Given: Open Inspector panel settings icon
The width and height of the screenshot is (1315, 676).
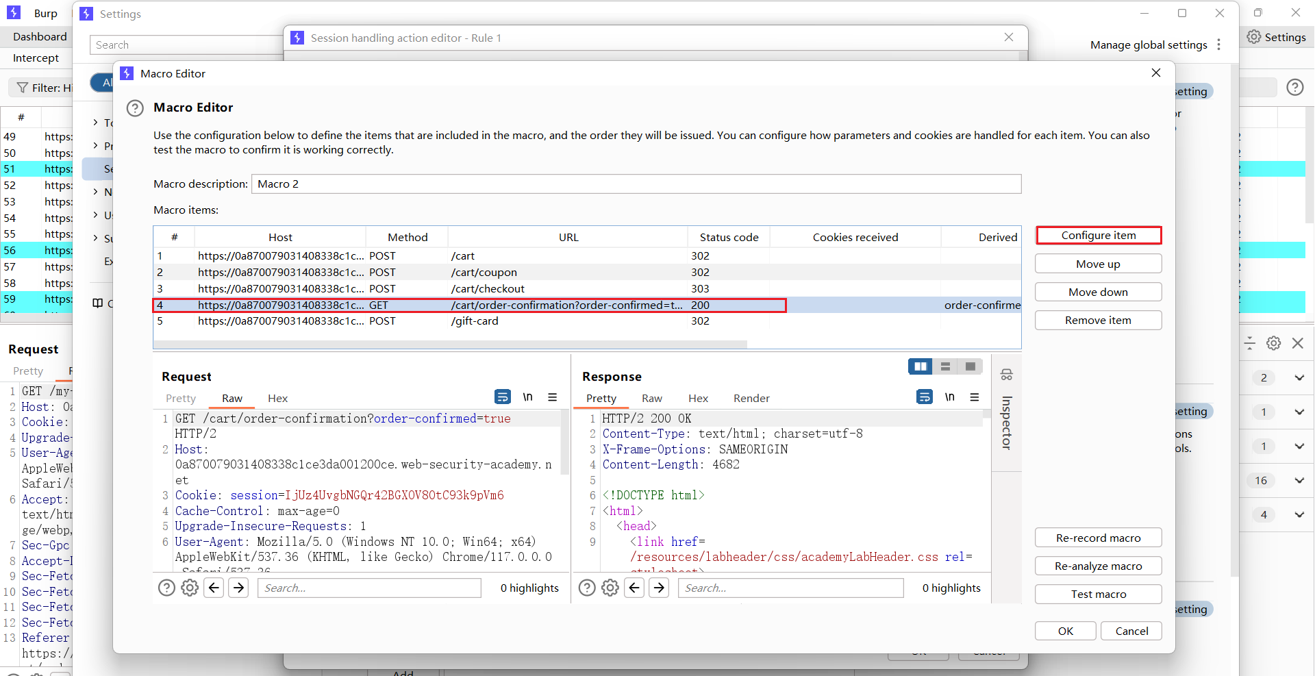Looking at the screenshot, I should (1006, 375).
